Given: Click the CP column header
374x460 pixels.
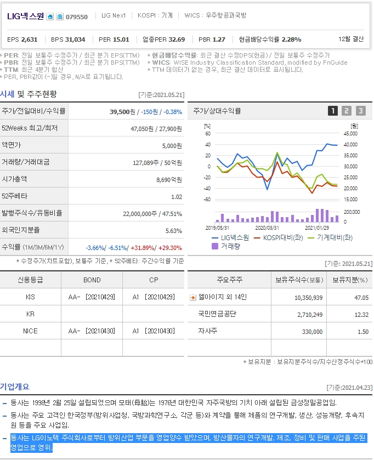Looking at the screenshot, I should (x=154, y=280).
